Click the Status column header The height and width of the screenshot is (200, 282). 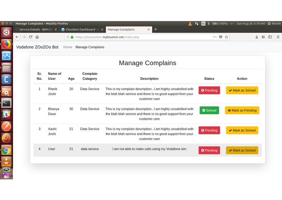click(209, 79)
